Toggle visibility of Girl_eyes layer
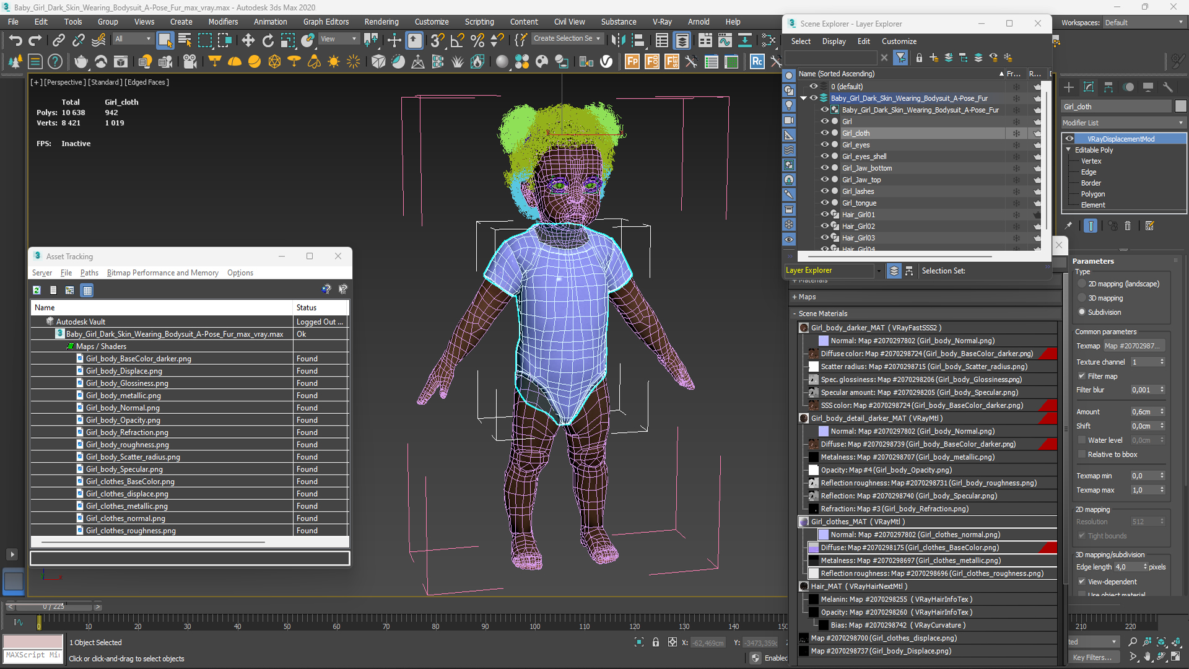Screen dimensions: 1189x669 (824, 144)
